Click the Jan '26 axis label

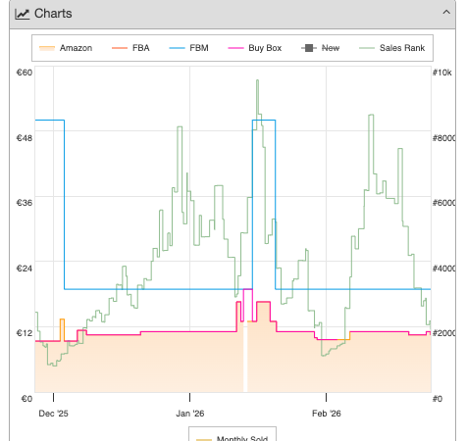click(x=190, y=414)
